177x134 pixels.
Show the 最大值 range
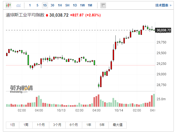tap(118, 125)
